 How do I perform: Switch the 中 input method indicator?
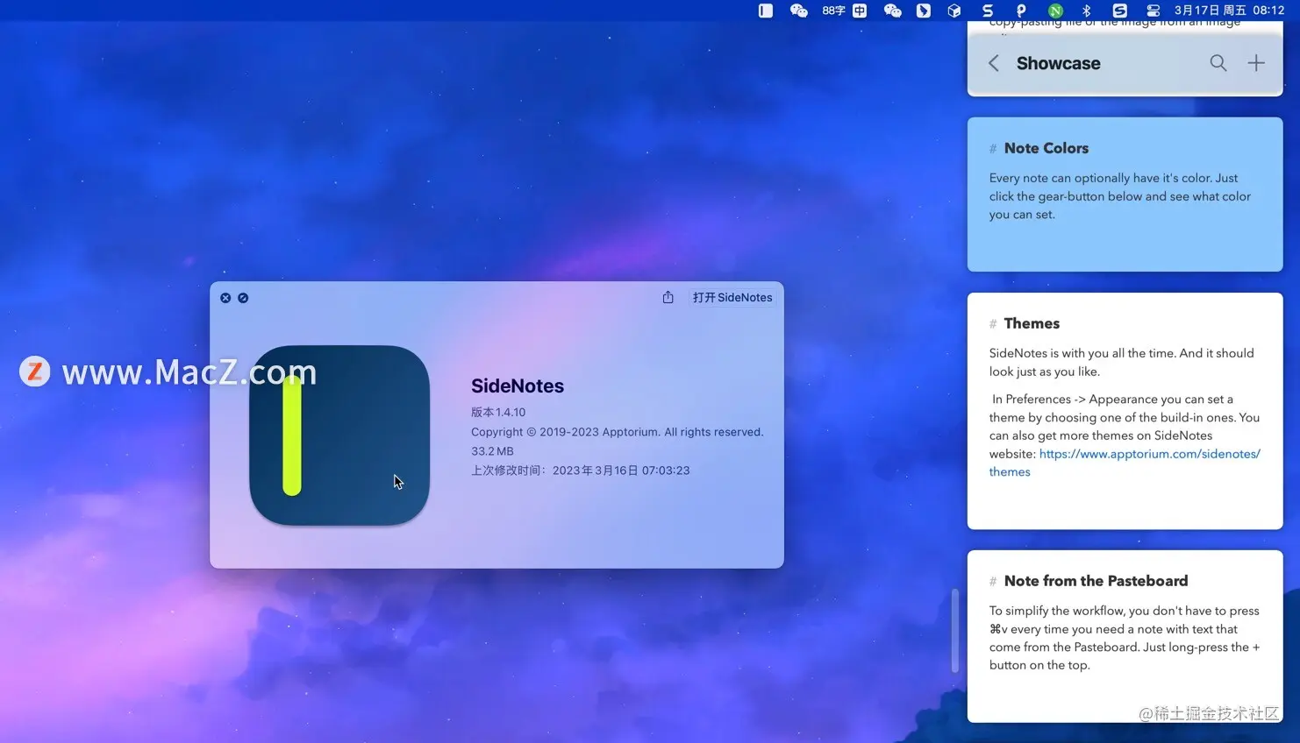[860, 11]
